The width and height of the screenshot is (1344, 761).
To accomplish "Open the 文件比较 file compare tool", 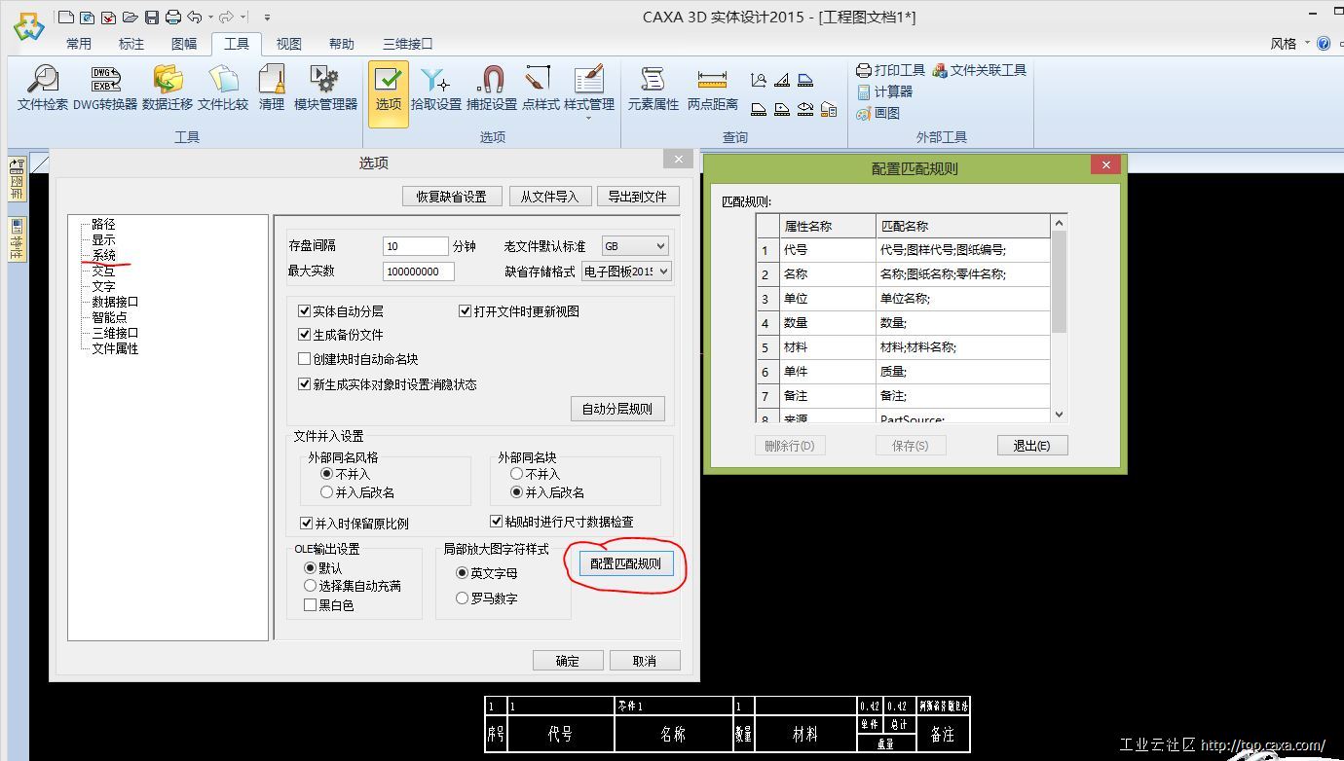I will coord(223,88).
